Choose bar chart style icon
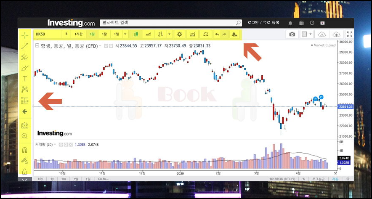Screen dimensions: 372x199 click(x=161, y=34)
